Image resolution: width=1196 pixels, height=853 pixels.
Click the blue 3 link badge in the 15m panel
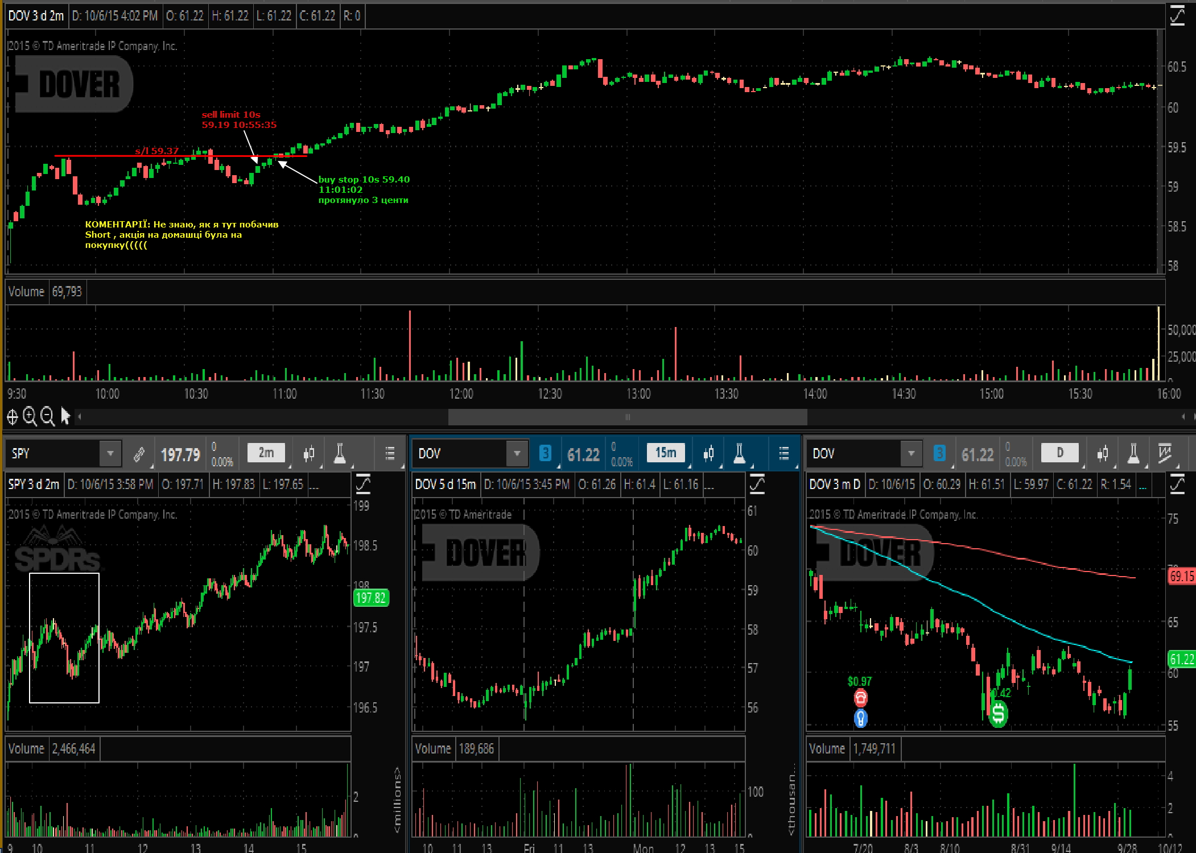545,453
